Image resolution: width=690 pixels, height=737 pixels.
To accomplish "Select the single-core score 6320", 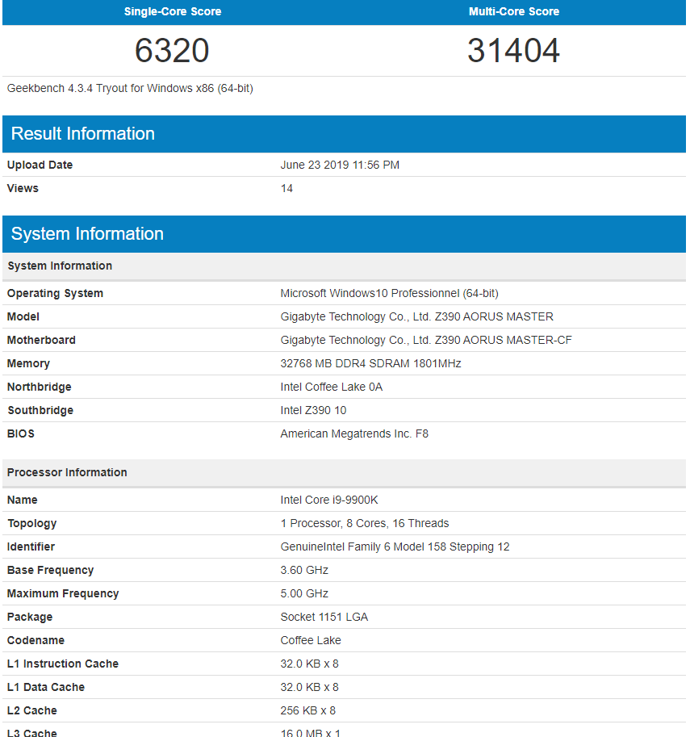I will coord(172,50).
